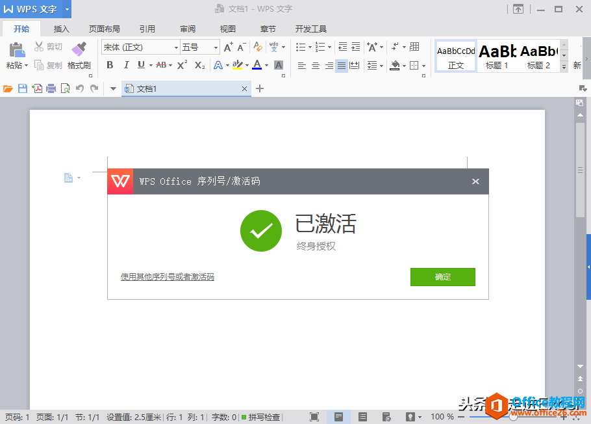
Task: Apply the 正文 style thumbnail
Action: click(x=456, y=56)
